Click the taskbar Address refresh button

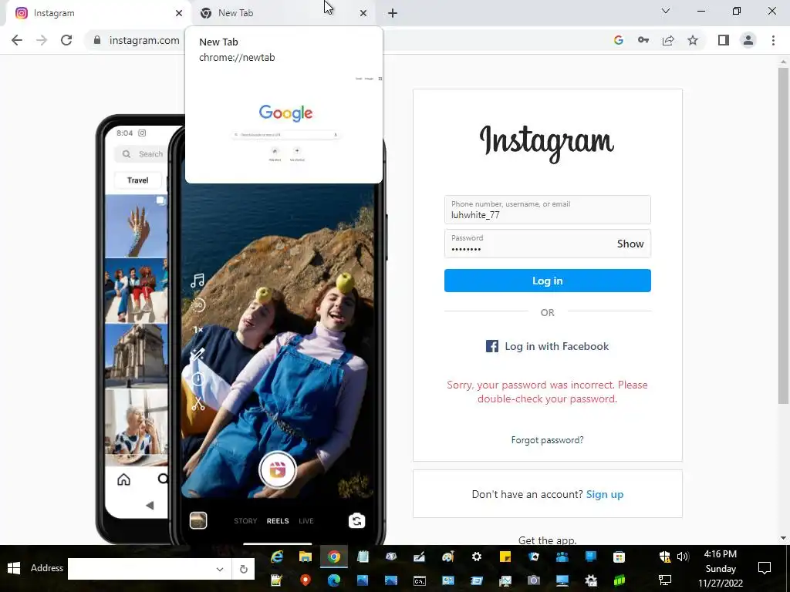(243, 569)
